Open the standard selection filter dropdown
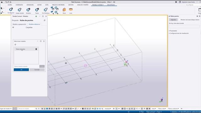The width and height of the screenshot is (201, 113). click(108, 109)
